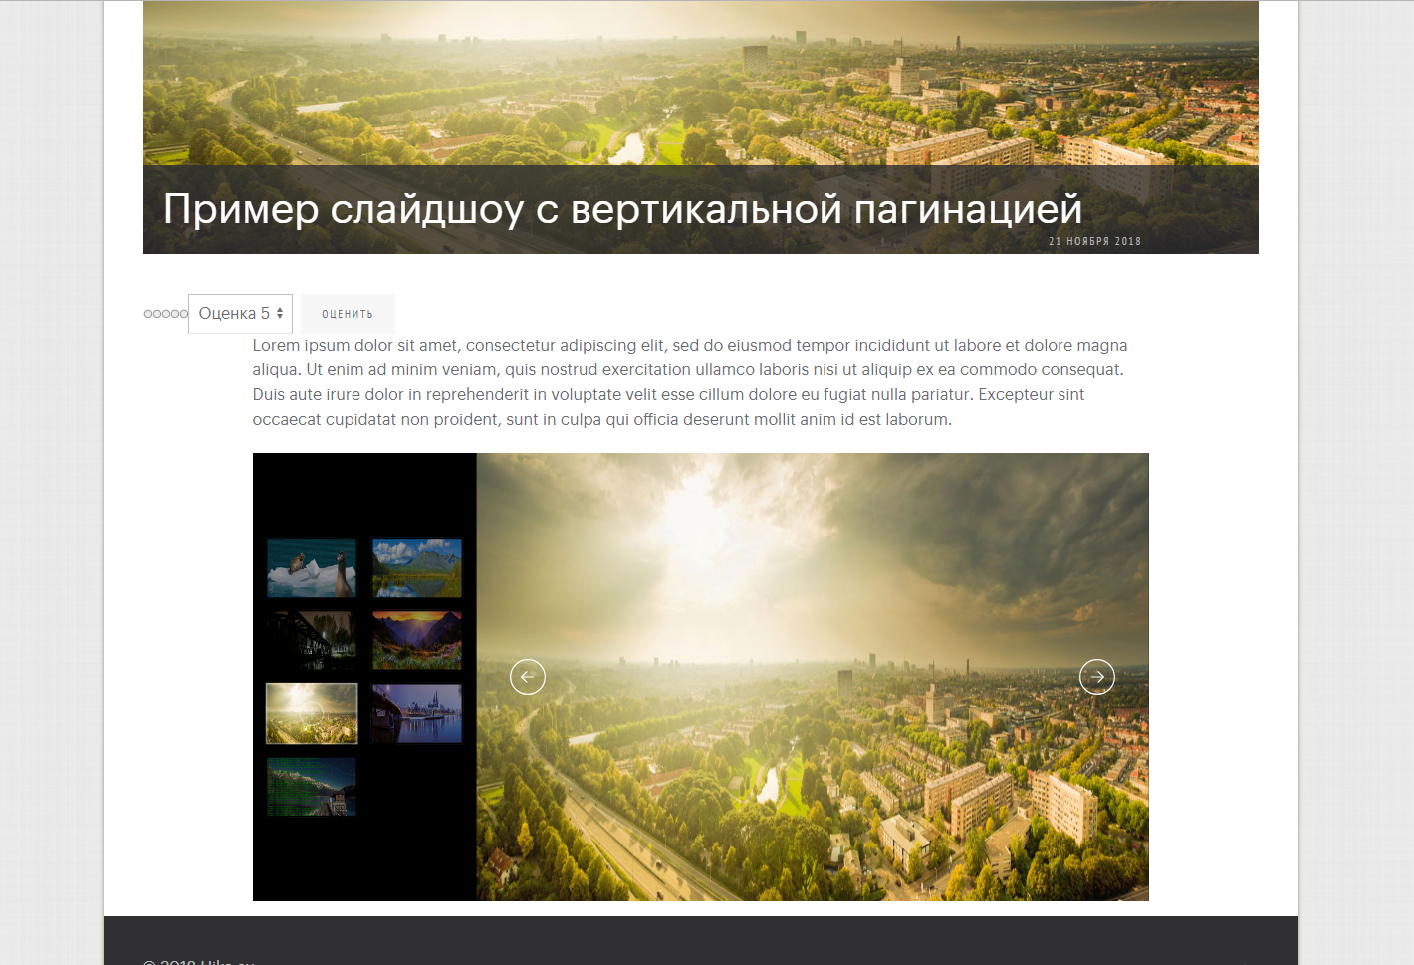
Task: Show the seals on ice thumbnail
Action: [312, 568]
